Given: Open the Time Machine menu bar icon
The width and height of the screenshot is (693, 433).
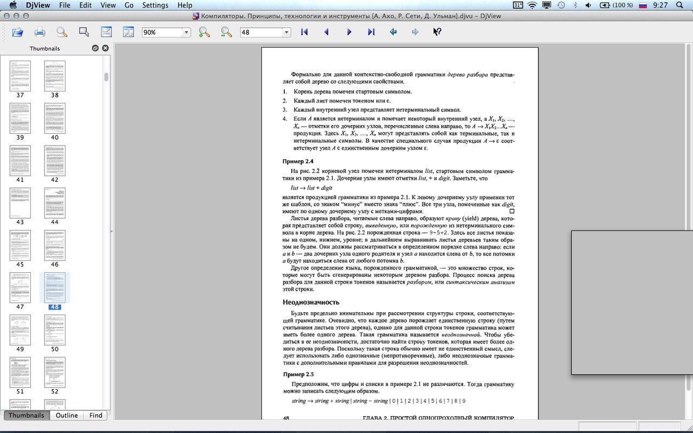Looking at the screenshot, I should [561, 5].
